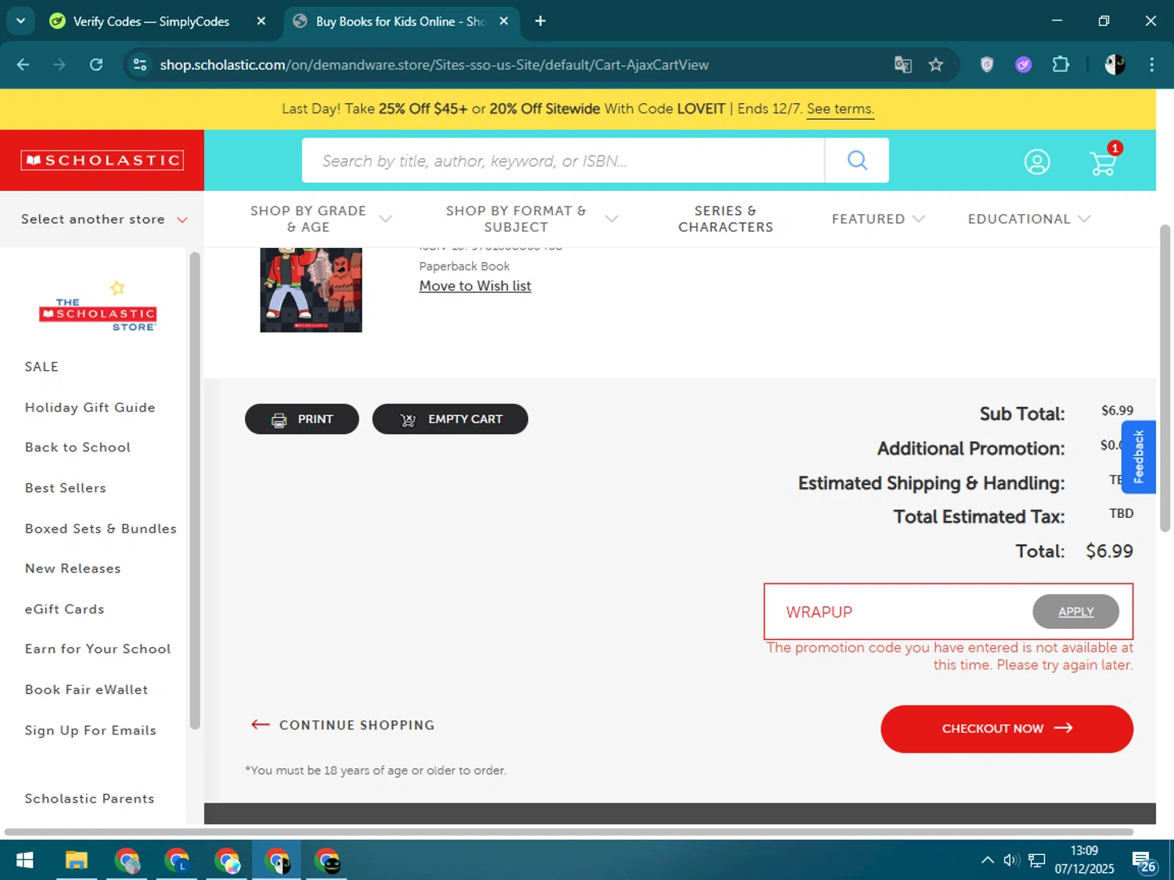Click the purple extension icon
Viewport: 1174px width, 880px height.
(1024, 65)
